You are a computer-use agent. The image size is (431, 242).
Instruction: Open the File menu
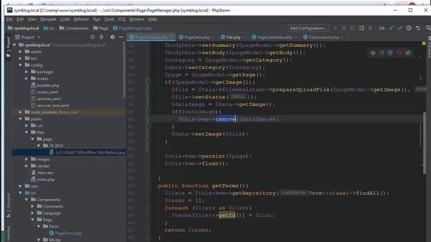(9, 19)
